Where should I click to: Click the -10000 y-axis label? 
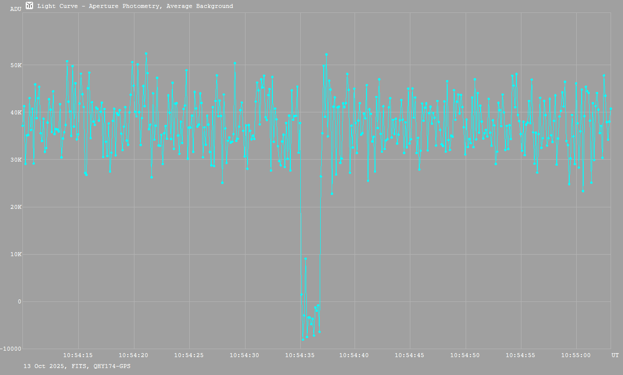tap(11, 349)
